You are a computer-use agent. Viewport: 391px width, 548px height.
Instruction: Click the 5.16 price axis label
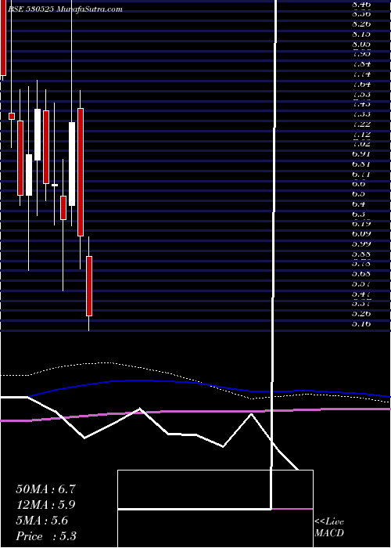coord(361,323)
